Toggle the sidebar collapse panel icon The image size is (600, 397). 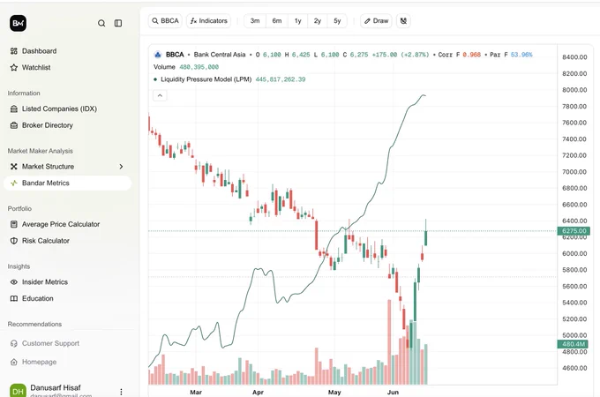pyautogui.click(x=118, y=23)
